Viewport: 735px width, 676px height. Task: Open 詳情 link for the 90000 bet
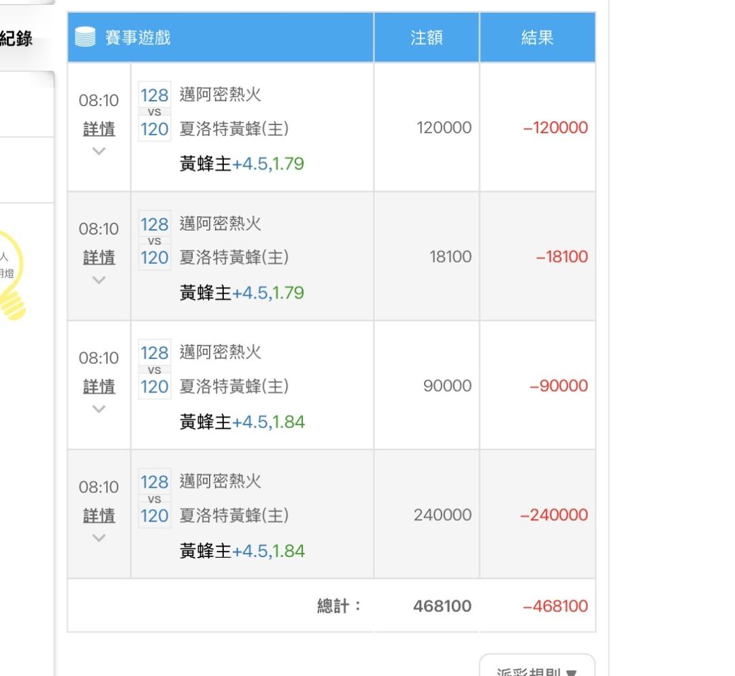pyautogui.click(x=99, y=386)
